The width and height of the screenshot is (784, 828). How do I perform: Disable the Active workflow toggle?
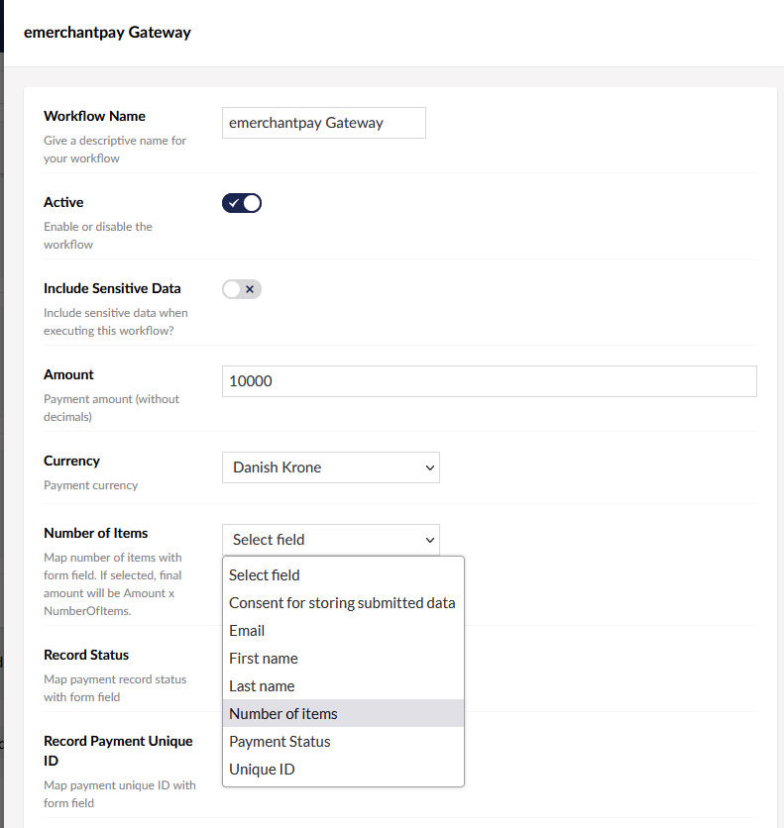[242, 203]
